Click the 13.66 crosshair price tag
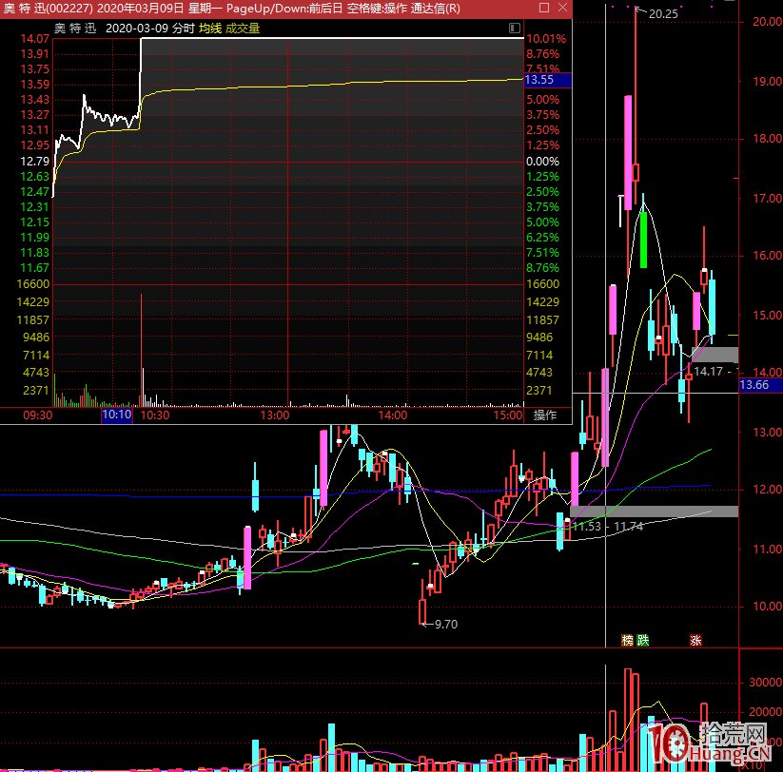783x772 pixels. pos(760,385)
